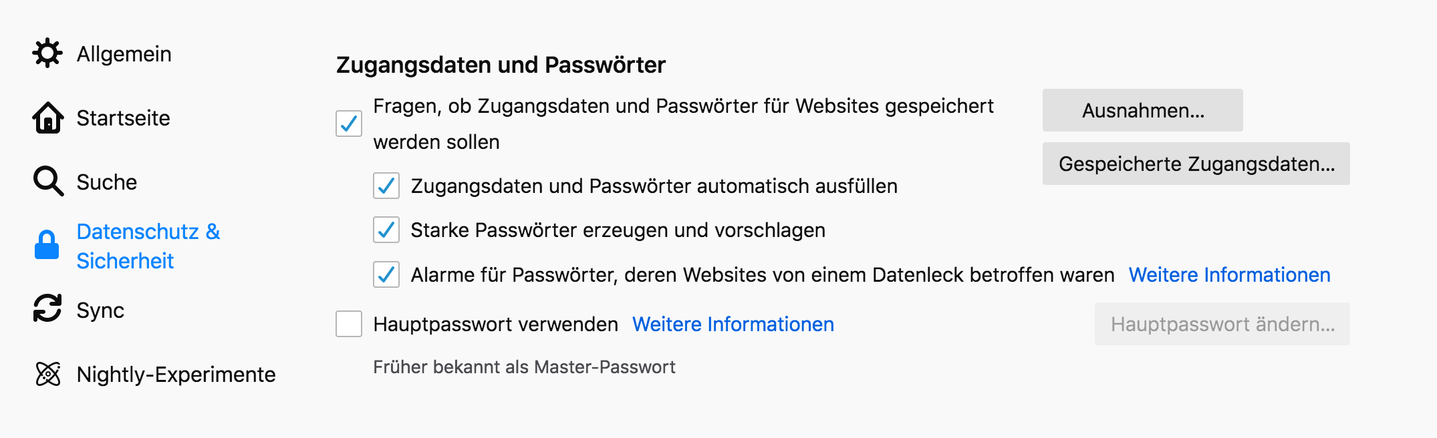Click the Hauptpasswort ändern… button
Screen dimensions: 1437x438
click(x=1222, y=324)
